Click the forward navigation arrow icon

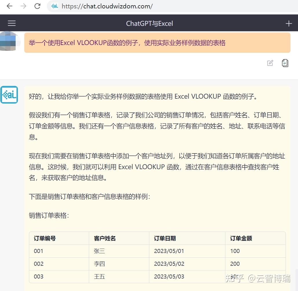click(23, 6)
